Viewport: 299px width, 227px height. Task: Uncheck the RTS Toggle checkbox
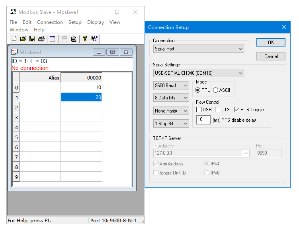236,110
